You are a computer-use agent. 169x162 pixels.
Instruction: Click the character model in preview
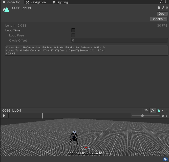[74, 138]
